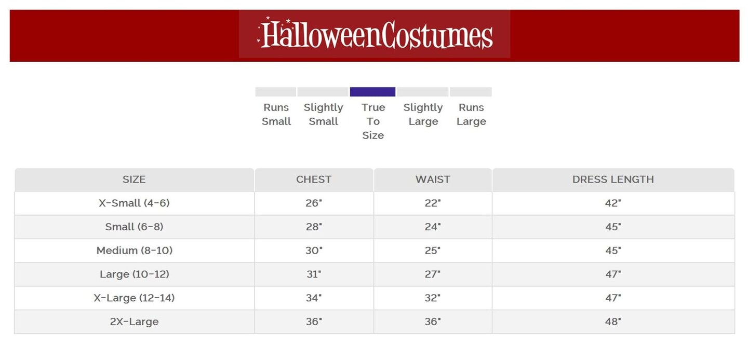Screen dimensions: 748x348
Task: Click the HalloweenCostumes logo
Action: point(375,35)
